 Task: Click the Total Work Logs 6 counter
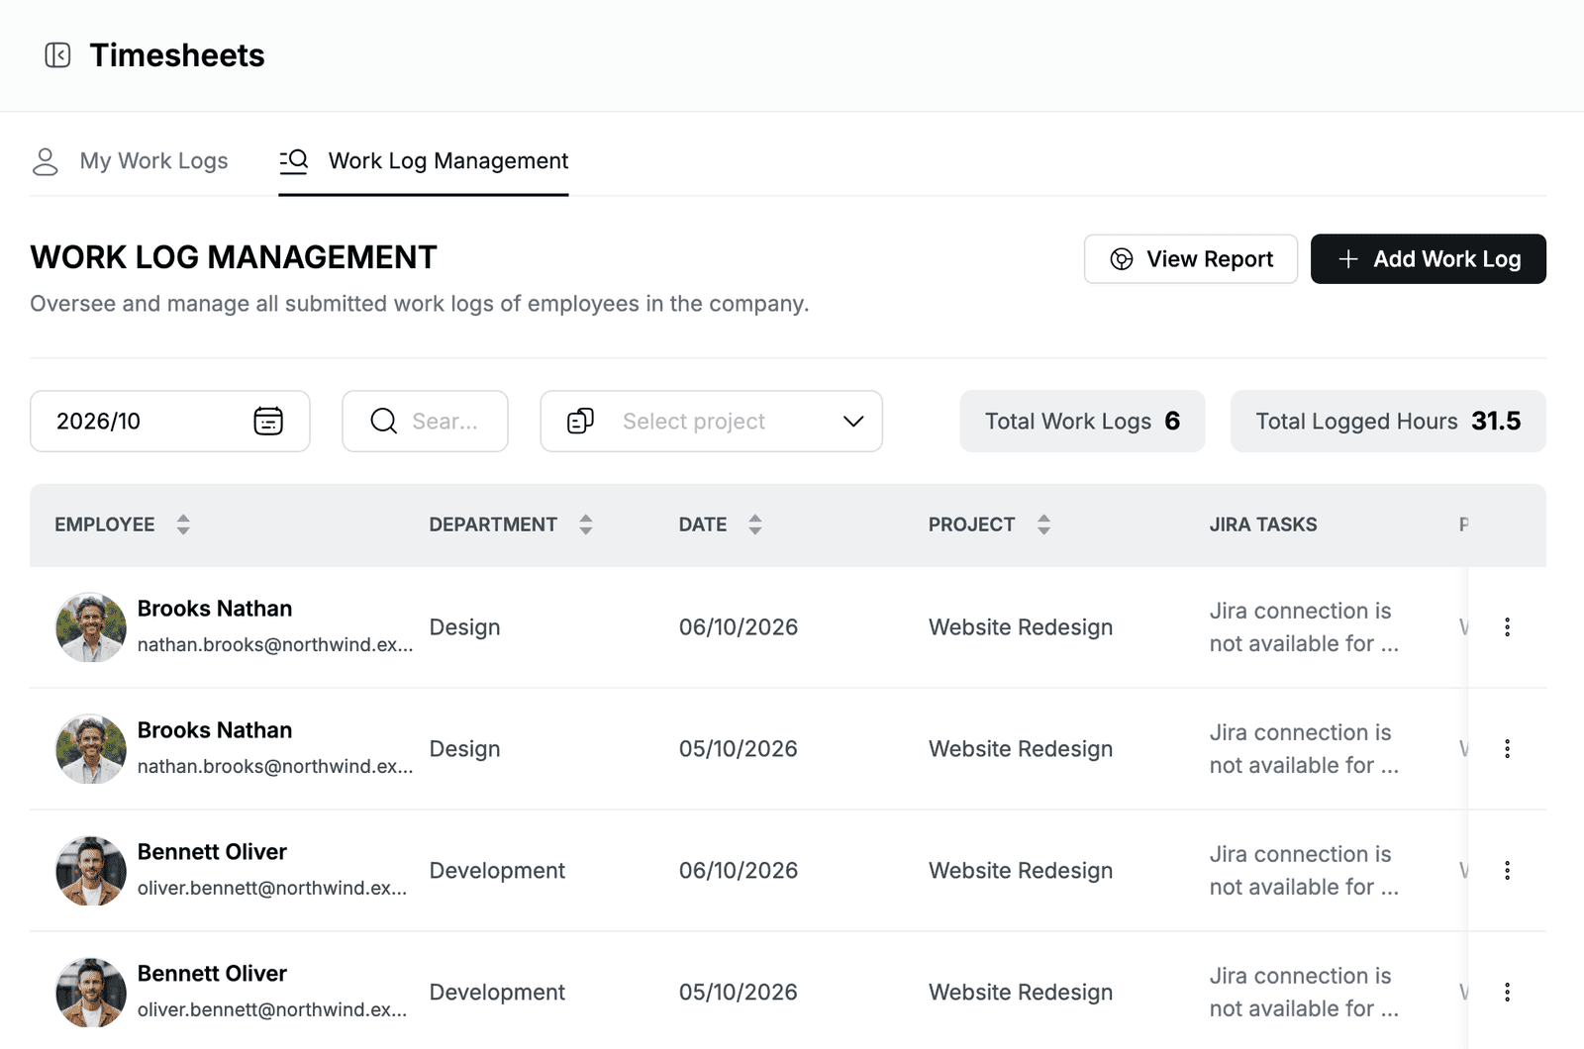[x=1082, y=422]
